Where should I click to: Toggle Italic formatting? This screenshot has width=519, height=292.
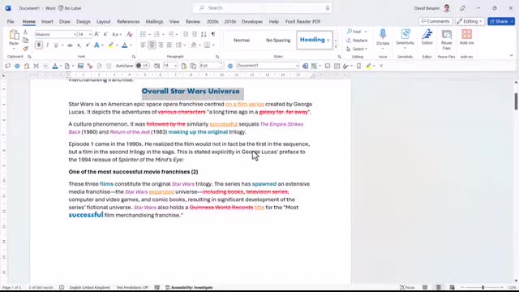coord(47,45)
